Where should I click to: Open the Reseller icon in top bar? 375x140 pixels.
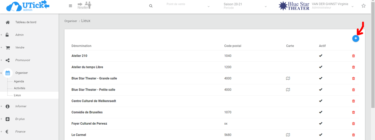coord(85,5)
